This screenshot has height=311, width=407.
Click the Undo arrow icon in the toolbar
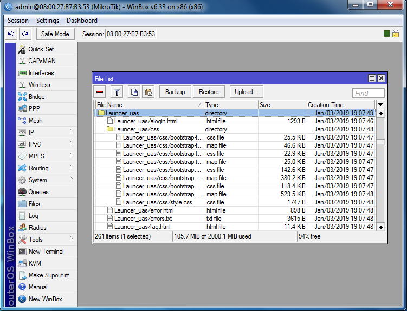tap(11, 34)
